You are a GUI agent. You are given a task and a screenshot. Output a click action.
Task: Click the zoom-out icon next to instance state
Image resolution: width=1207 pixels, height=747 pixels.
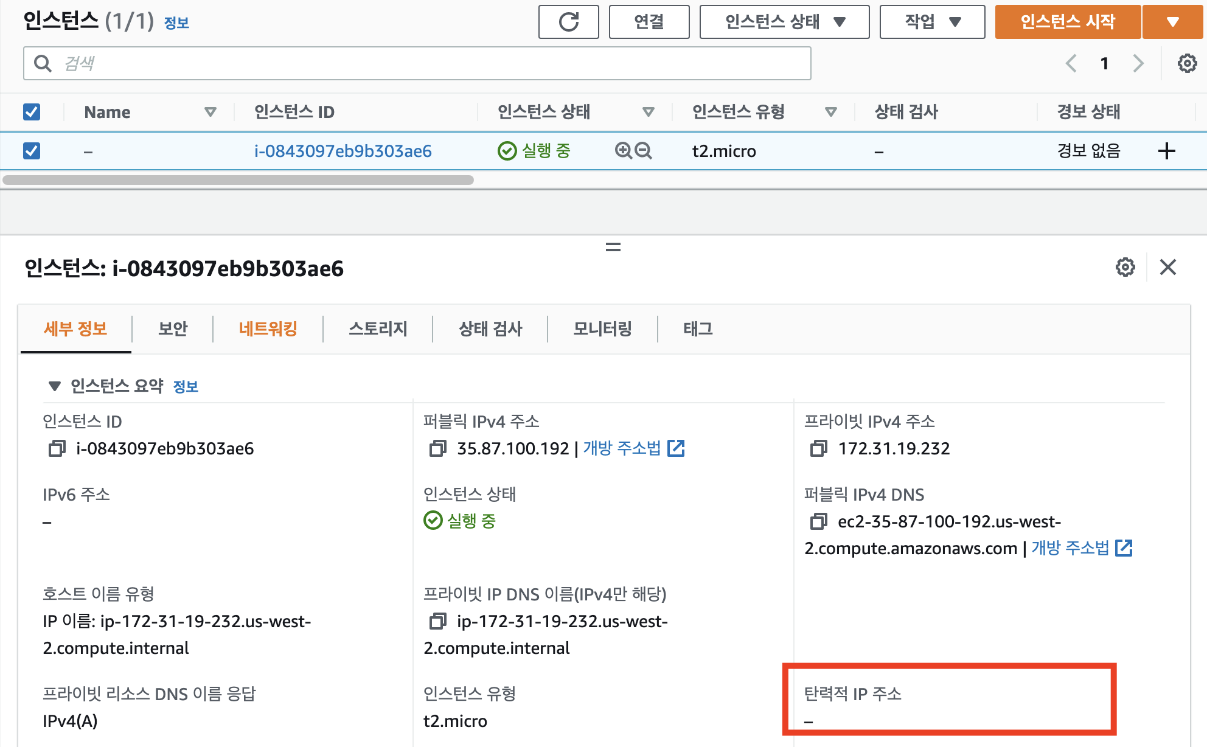click(644, 150)
